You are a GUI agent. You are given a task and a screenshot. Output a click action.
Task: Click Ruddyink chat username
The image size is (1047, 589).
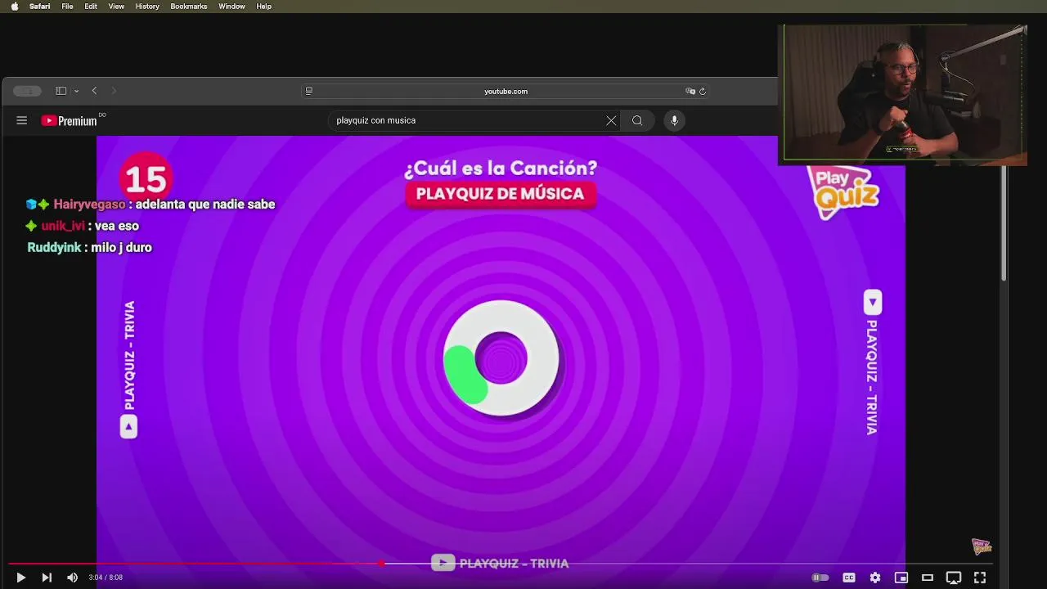54,247
